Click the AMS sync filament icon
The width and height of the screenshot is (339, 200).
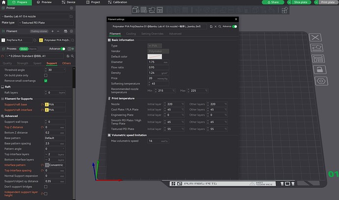pos(65,31)
